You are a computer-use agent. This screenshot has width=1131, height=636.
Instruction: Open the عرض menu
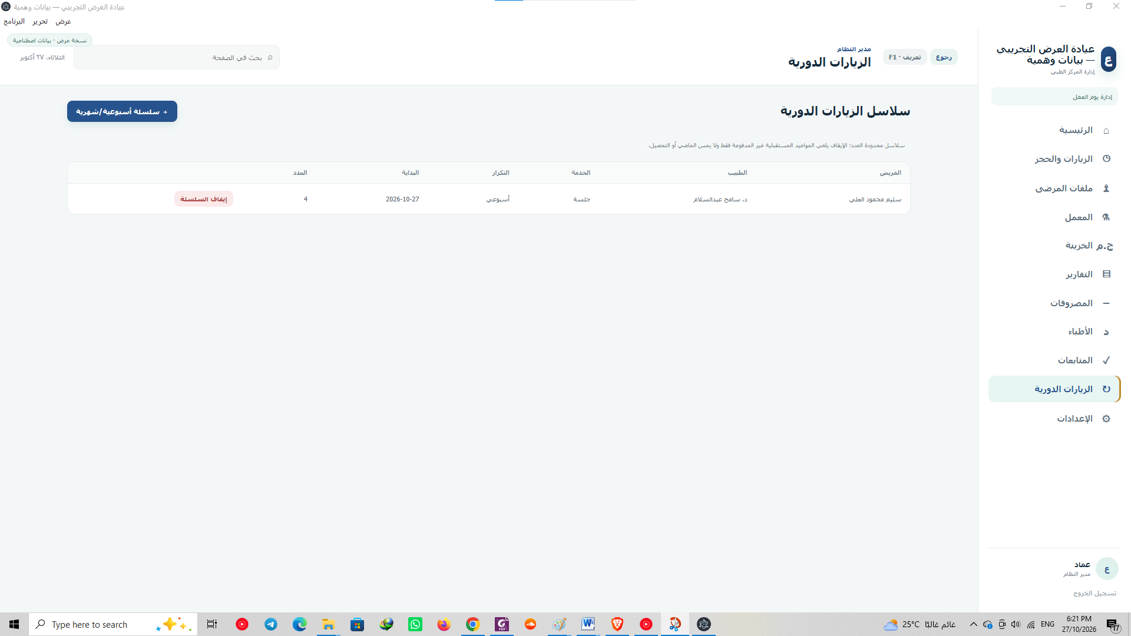(x=63, y=21)
